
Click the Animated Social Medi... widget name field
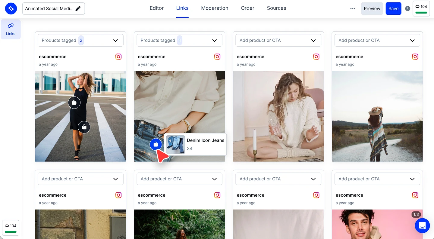point(54,8)
